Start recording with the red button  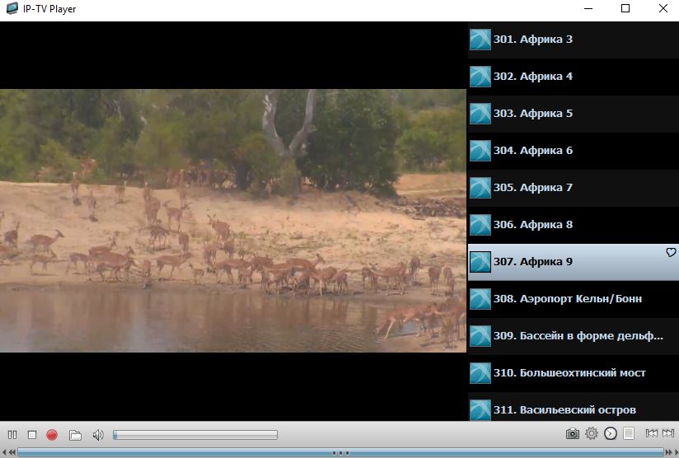52,435
